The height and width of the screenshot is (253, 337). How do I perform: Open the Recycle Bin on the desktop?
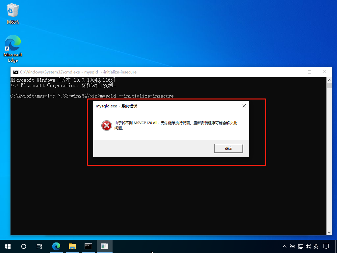pyautogui.click(x=13, y=10)
